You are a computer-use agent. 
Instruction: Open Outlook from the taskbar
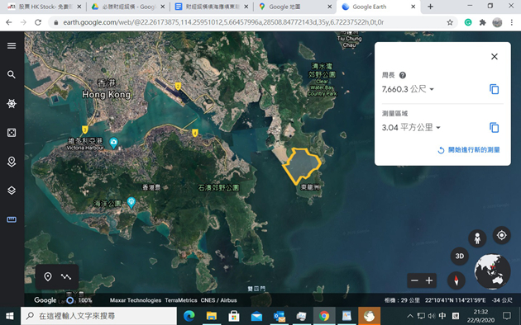coord(280,316)
